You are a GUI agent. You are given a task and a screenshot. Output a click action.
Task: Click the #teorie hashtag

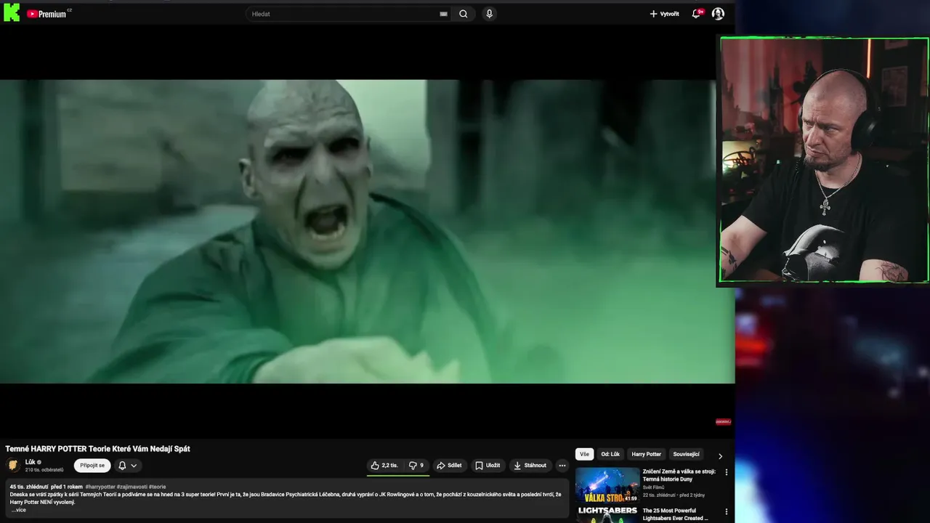tap(157, 487)
